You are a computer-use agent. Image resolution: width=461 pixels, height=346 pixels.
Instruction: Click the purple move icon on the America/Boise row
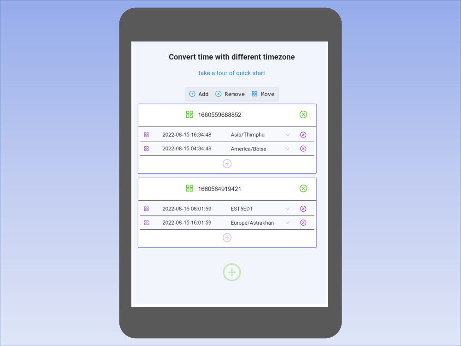tap(147, 149)
